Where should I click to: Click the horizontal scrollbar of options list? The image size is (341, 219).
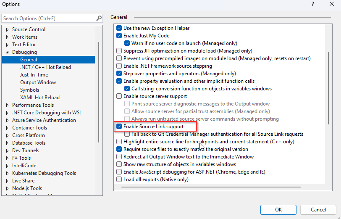(x=211, y=187)
